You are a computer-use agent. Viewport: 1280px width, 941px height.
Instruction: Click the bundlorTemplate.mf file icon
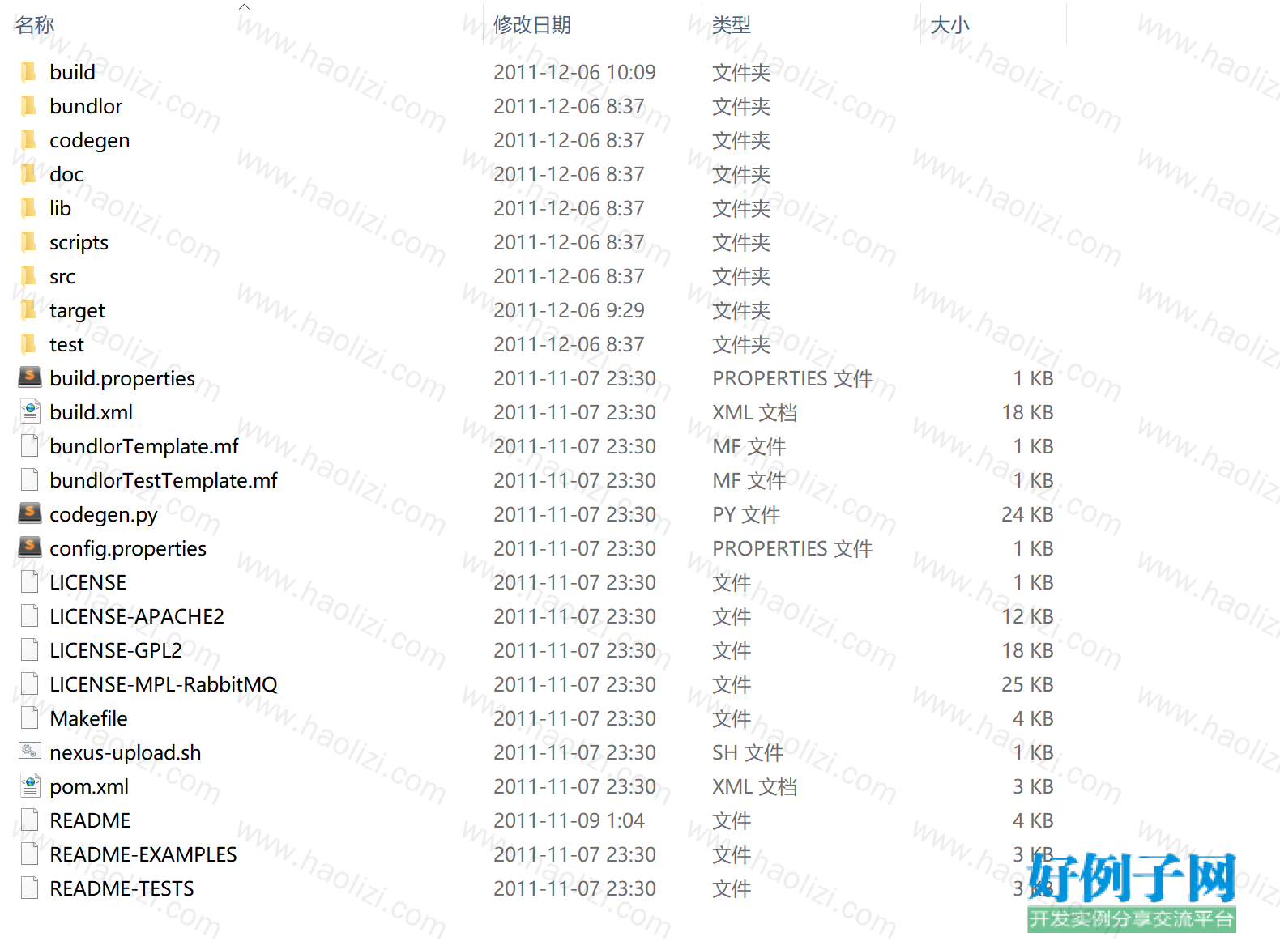point(30,445)
